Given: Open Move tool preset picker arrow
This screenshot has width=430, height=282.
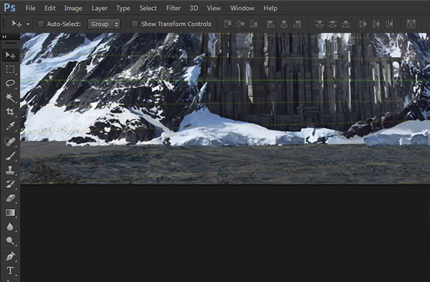Looking at the screenshot, I should click(28, 24).
